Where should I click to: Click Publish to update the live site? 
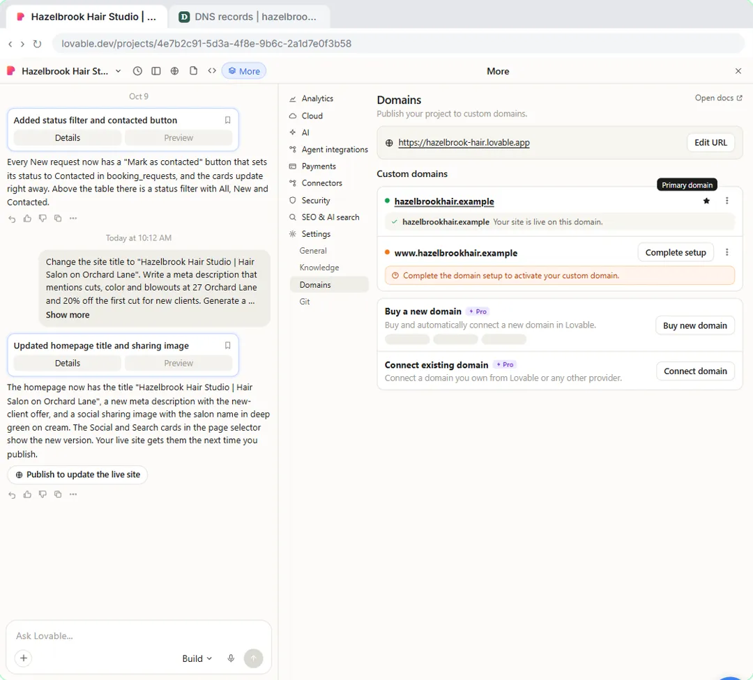tap(77, 474)
